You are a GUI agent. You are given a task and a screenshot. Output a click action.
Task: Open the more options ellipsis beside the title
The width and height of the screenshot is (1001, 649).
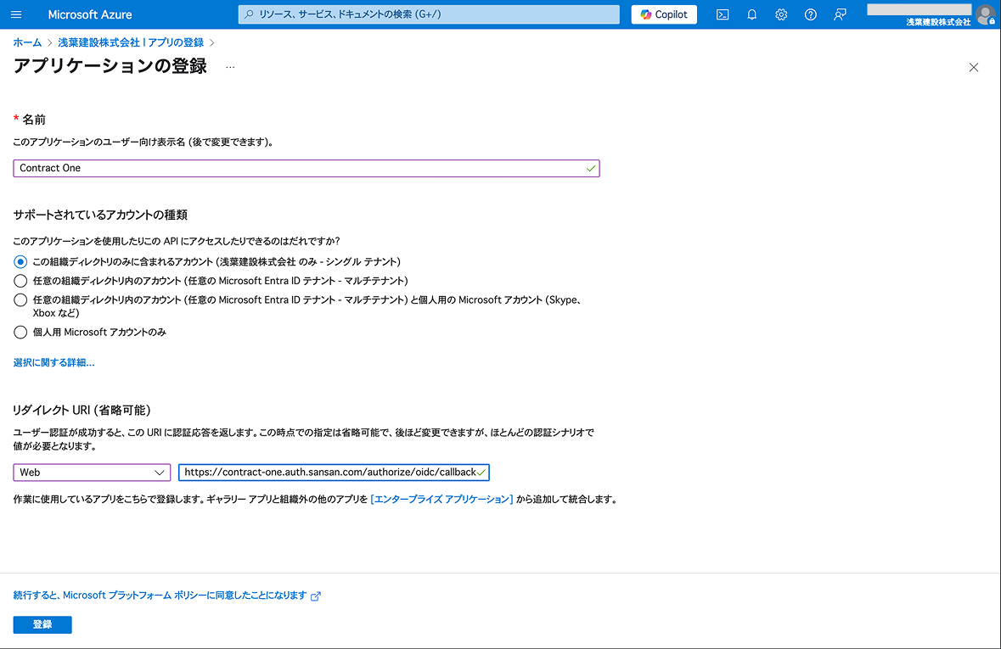coord(230,67)
